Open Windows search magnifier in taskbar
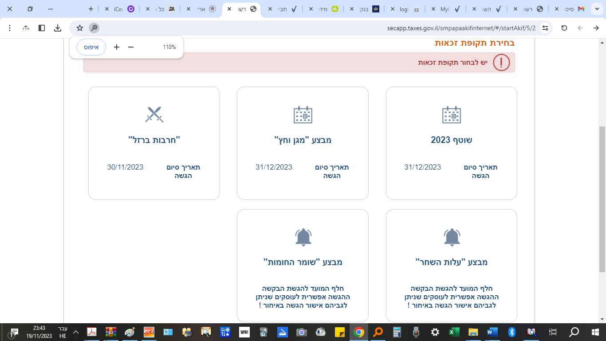Viewport: 606px width, 341px height. 574,332
